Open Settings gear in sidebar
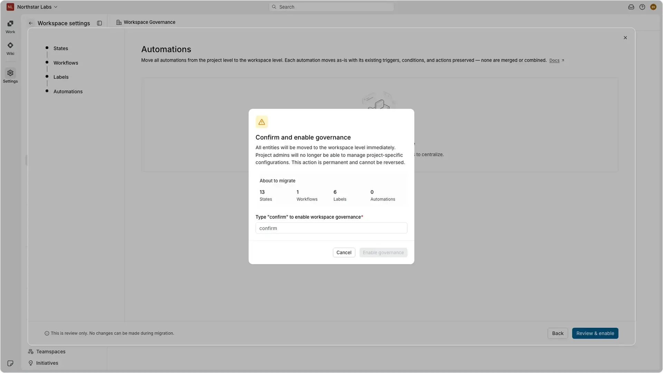 point(10,73)
